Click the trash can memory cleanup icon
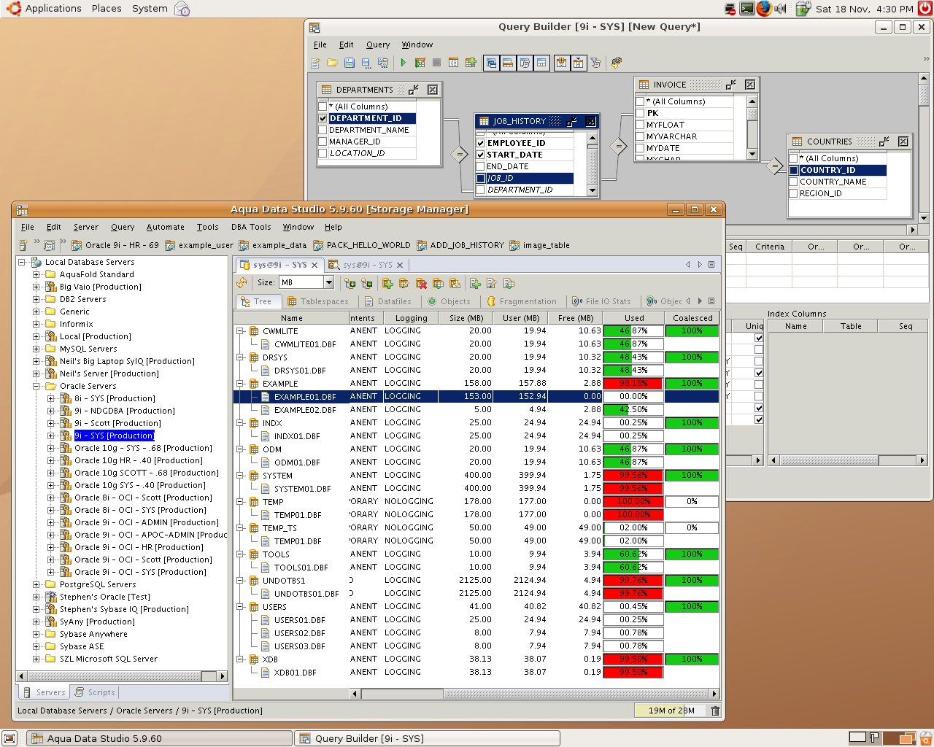The height and width of the screenshot is (747, 934). (x=715, y=711)
